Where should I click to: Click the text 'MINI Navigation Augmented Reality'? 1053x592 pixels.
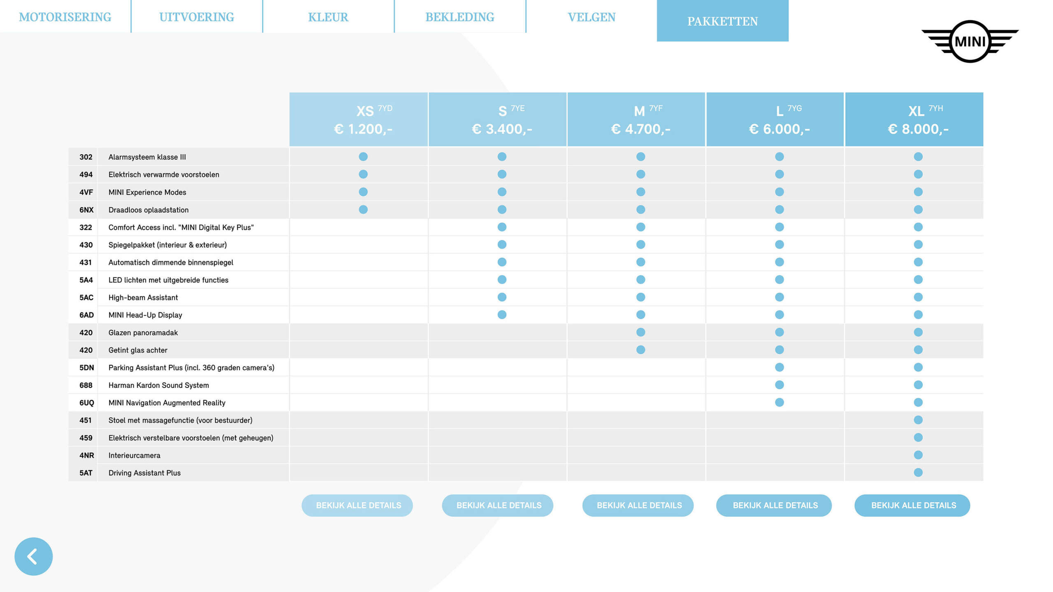coord(167,403)
